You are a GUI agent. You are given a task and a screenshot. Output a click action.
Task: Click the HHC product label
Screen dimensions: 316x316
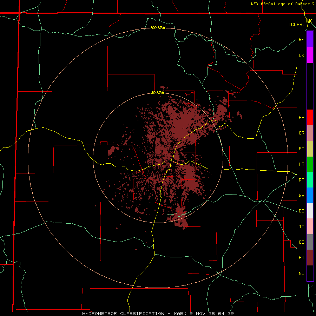point(308,21)
